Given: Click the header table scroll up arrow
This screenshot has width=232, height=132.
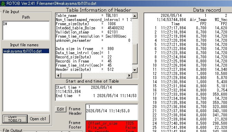Looking at the screenshot, I should click(134, 16).
